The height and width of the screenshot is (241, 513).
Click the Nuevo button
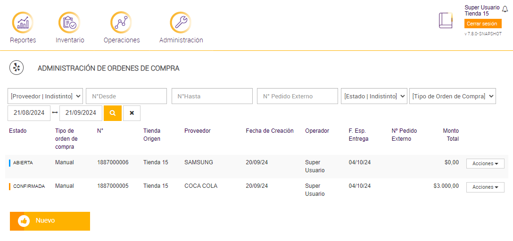pos(50,221)
